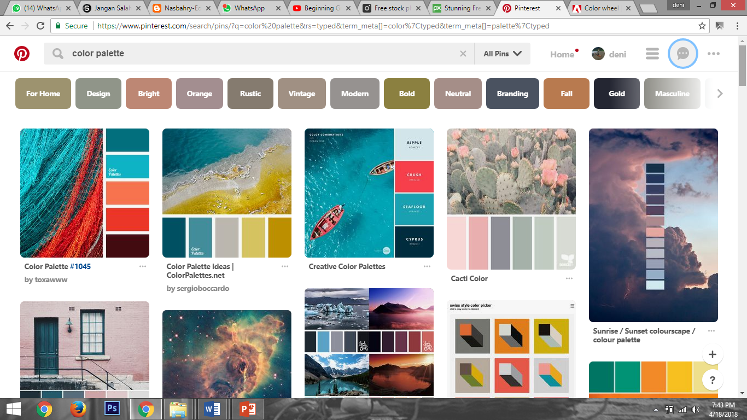
Task: Clear the search text with X icon
Action: 463,54
